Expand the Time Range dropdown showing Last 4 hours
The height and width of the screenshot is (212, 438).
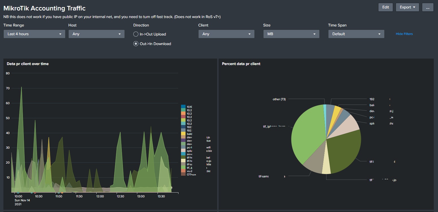pos(34,34)
